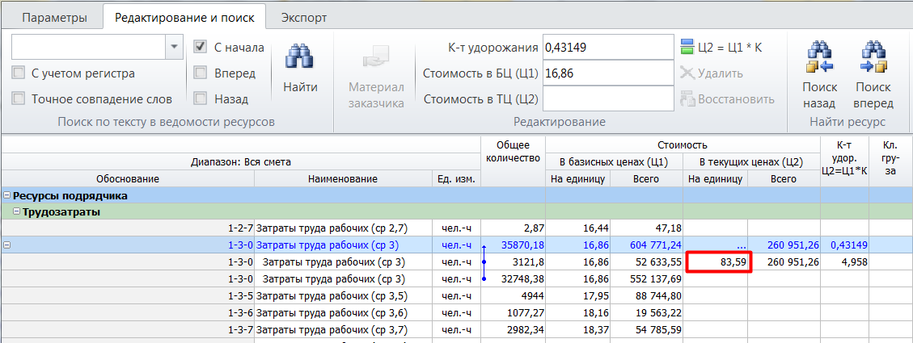Screen dimensions: 913x343
Task: Select Затраты труда рабочих (ср 3,5) row
Action: click(332, 296)
